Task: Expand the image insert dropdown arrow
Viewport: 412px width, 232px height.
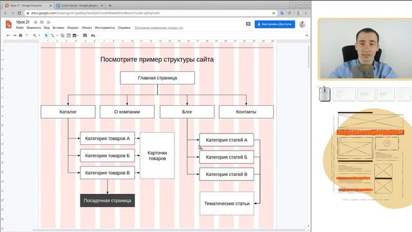Action: [x=78, y=36]
